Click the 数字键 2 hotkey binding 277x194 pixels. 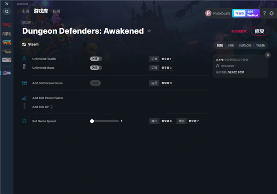[x=167, y=68]
